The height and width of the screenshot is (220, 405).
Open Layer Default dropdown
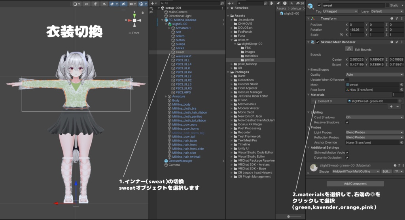tap(387, 11)
